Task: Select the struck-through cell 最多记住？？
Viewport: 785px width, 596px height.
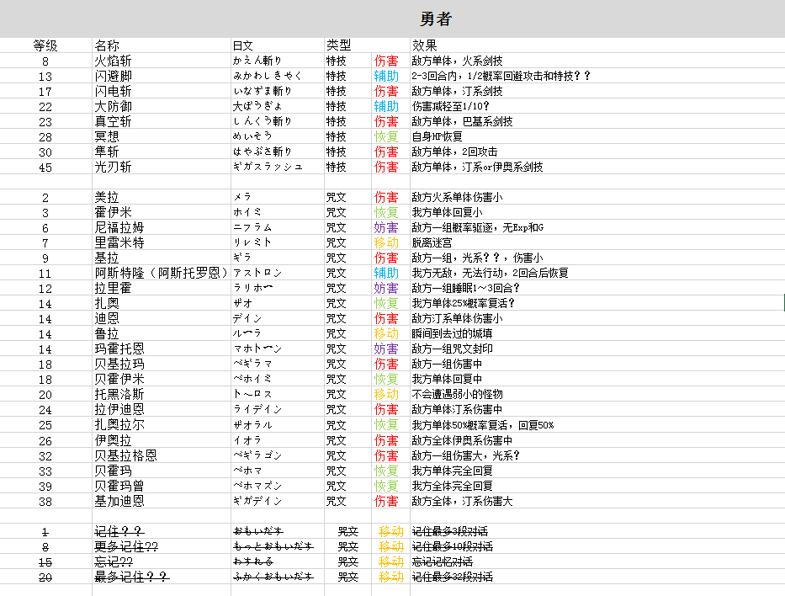Action: (132, 577)
